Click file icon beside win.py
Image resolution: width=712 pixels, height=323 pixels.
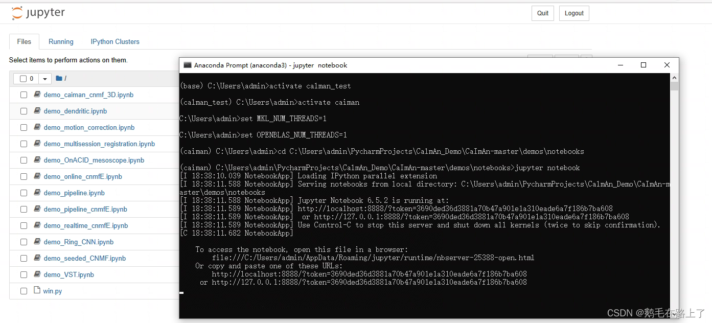(x=37, y=290)
